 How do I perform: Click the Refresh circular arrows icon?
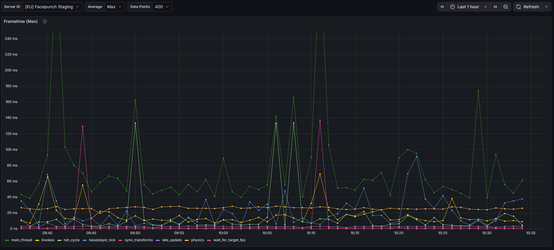pyautogui.click(x=519, y=7)
